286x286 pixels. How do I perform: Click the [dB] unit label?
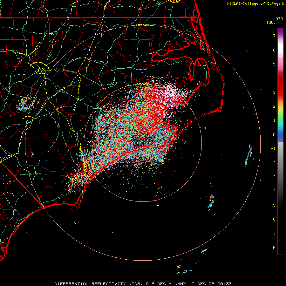pyautogui.click(x=271, y=22)
